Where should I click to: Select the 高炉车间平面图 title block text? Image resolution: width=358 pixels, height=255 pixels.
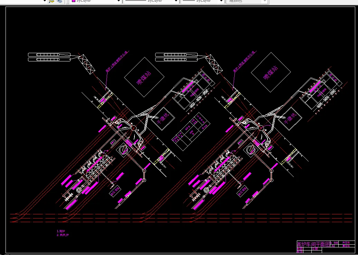coord(313,245)
